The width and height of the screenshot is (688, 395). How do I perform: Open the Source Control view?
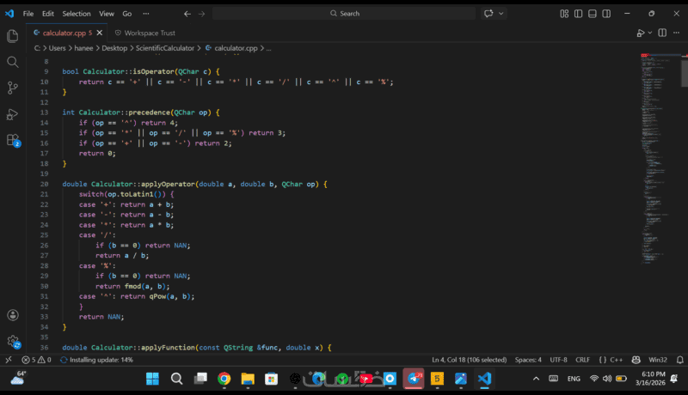[x=13, y=88]
